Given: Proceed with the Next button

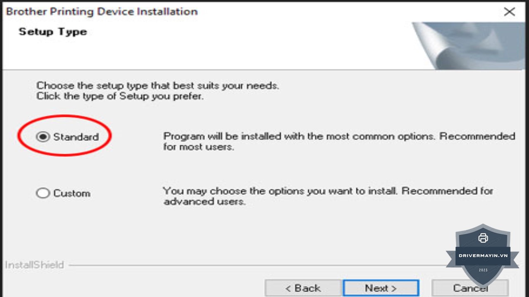Looking at the screenshot, I should point(381,288).
